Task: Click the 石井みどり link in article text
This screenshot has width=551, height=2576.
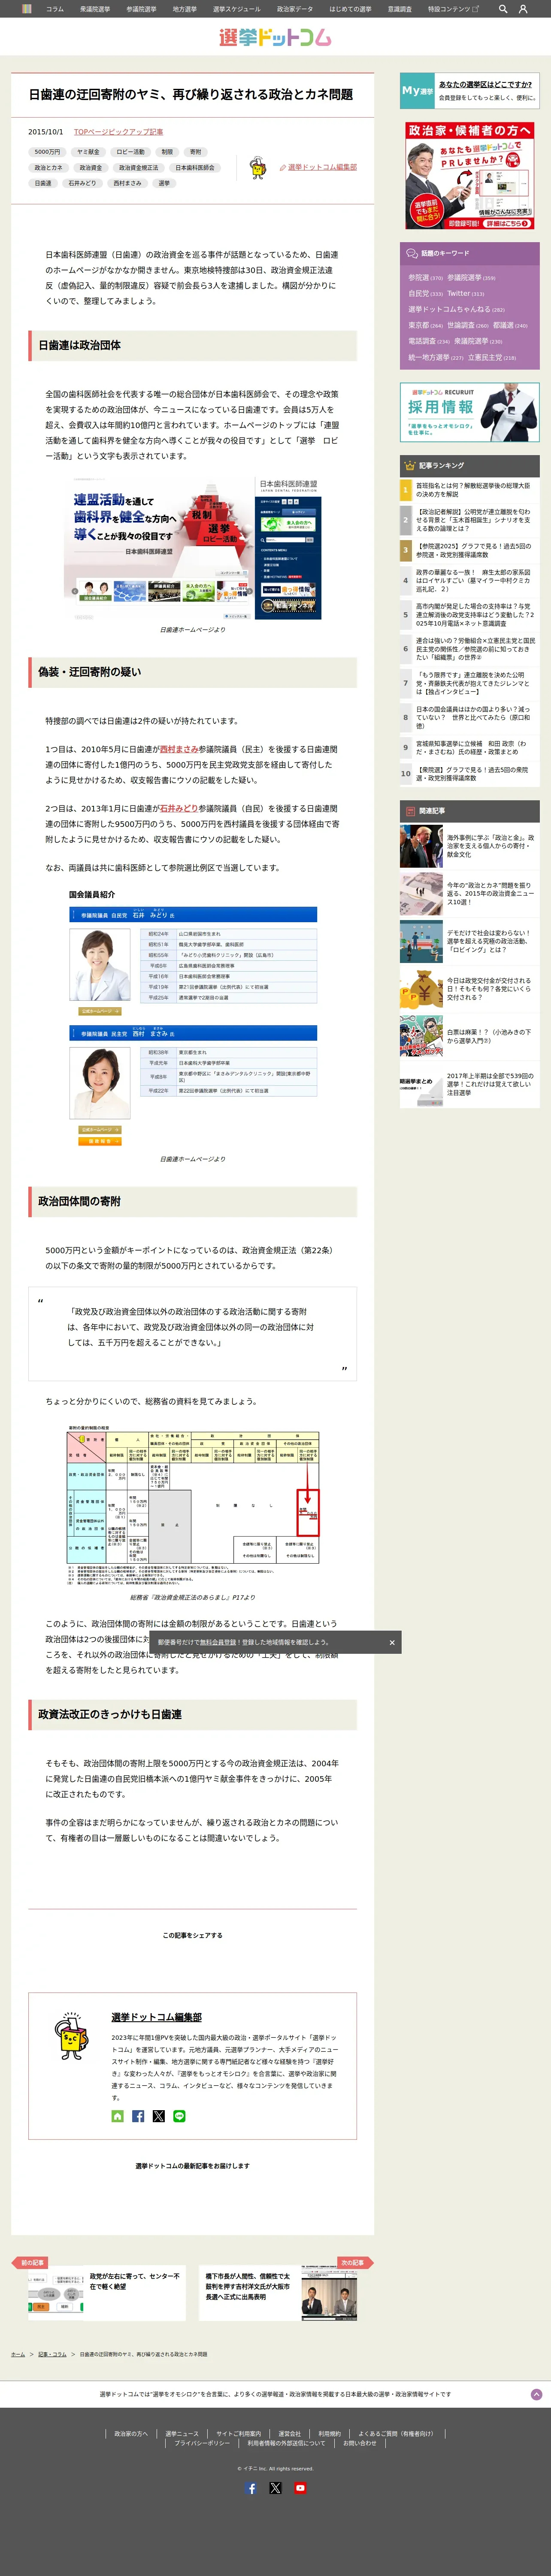Action: [x=179, y=808]
